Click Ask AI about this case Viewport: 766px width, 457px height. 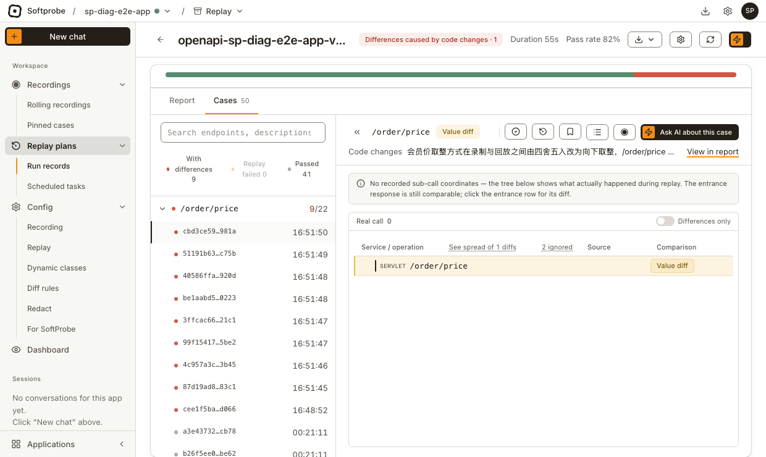coord(689,132)
